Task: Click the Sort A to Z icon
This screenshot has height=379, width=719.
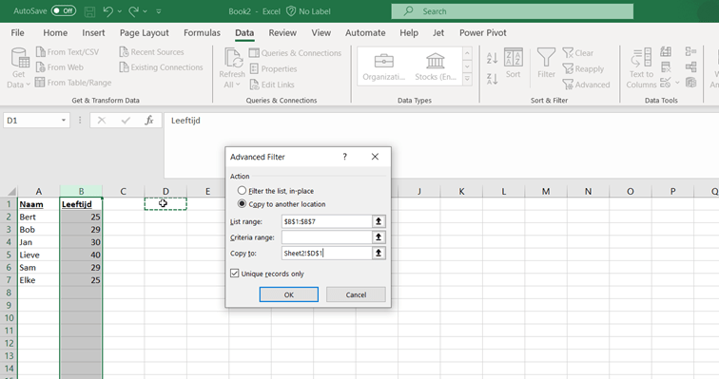Action: pos(492,58)
